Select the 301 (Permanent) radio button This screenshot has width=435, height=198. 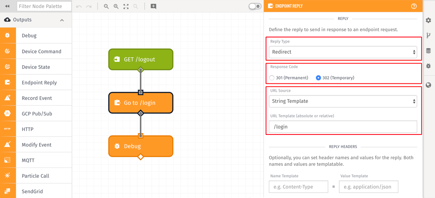coord(272,78)
